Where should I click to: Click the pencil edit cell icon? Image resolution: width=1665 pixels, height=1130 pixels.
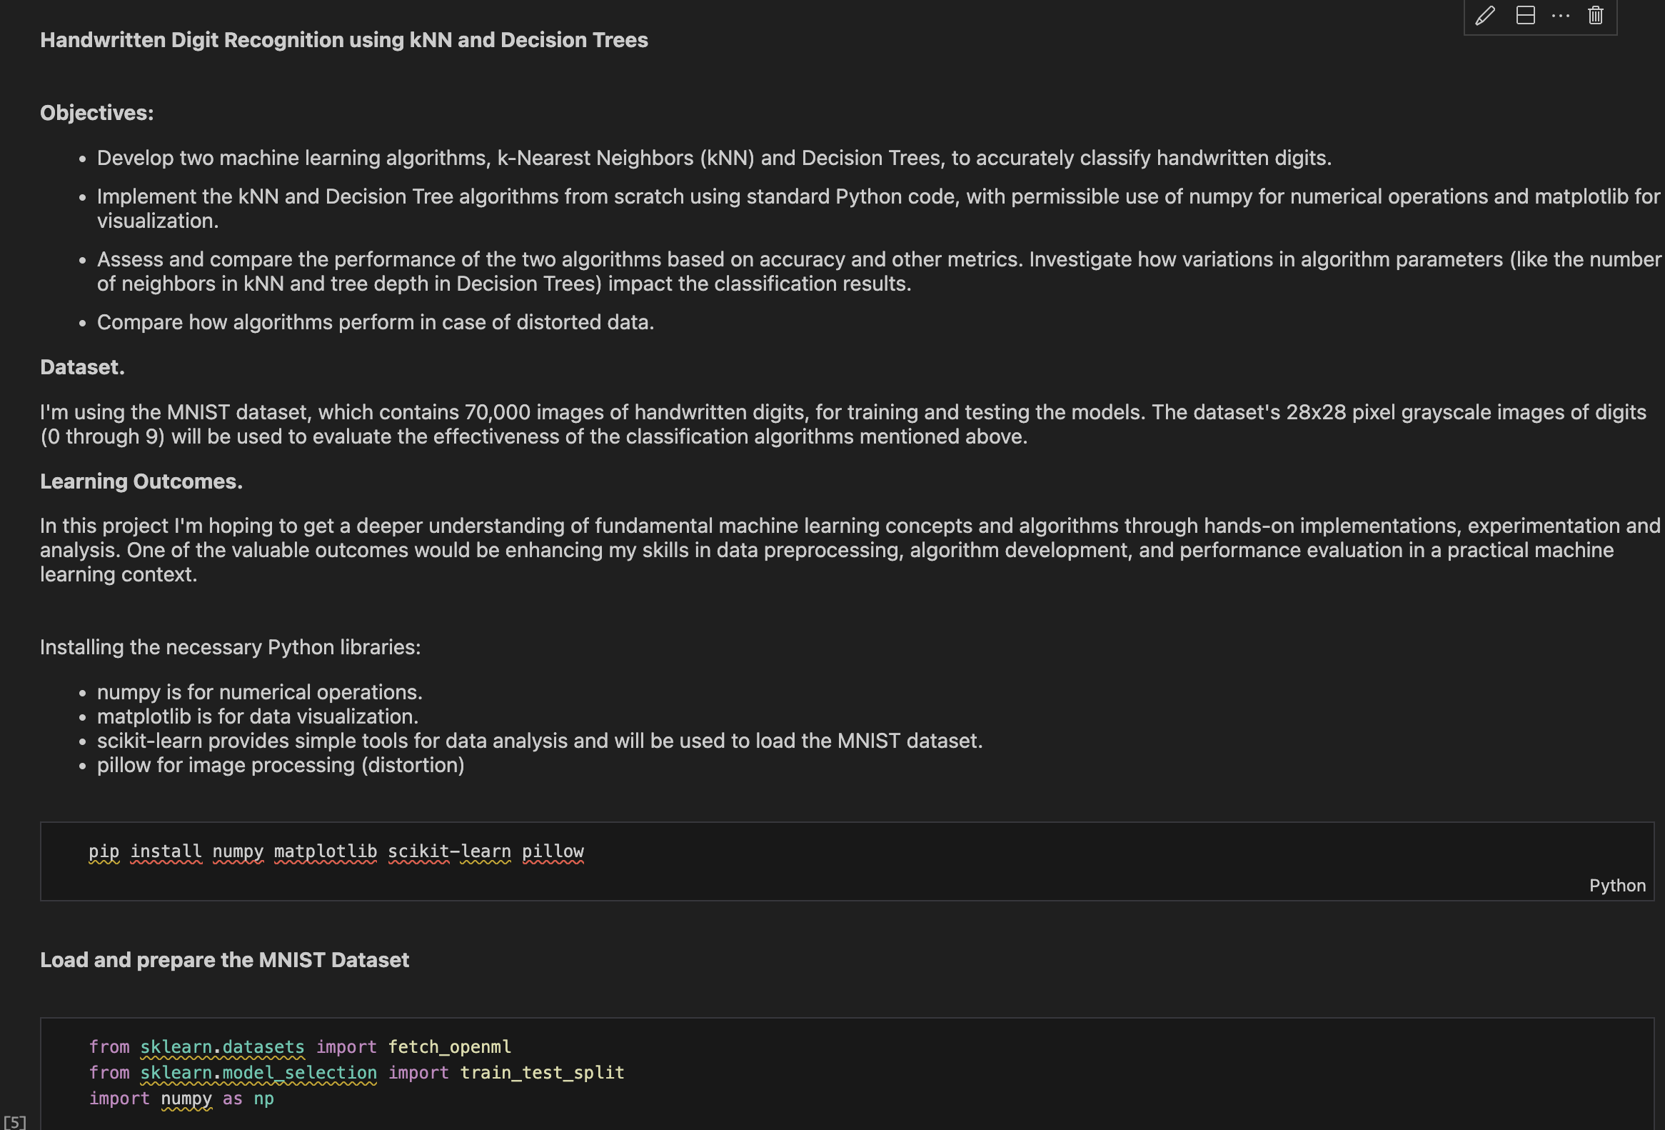[1485, 15]
